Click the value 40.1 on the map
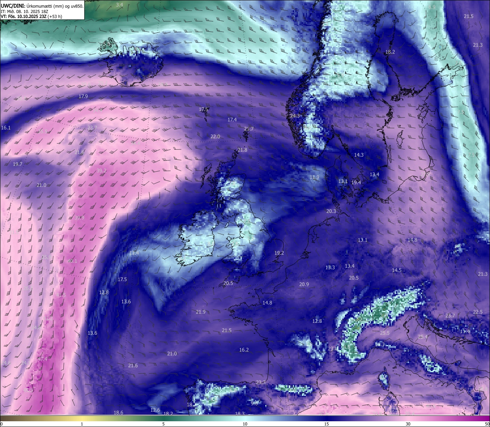 click(x=72, y=261)
